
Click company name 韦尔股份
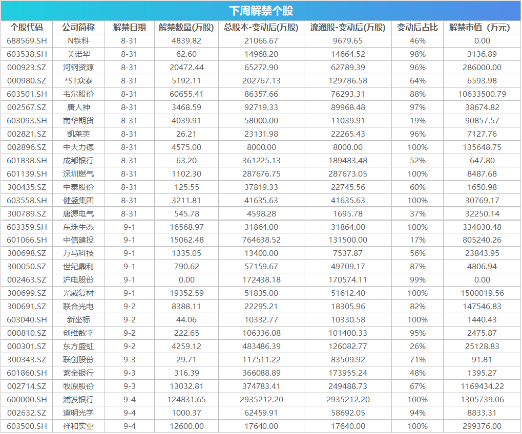click(x=78, y=94)
